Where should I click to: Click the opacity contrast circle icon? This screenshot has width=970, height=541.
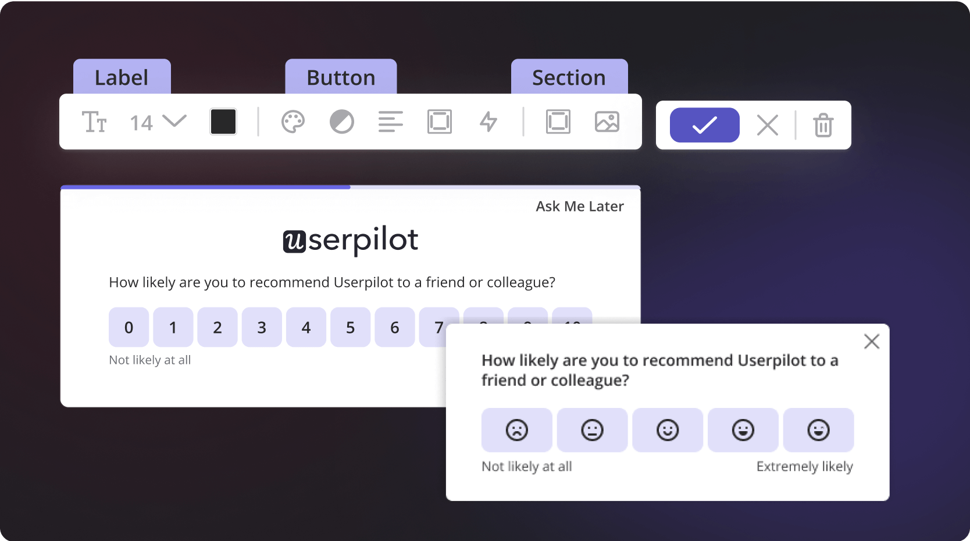pyautogui.click(x=342, y=122)
